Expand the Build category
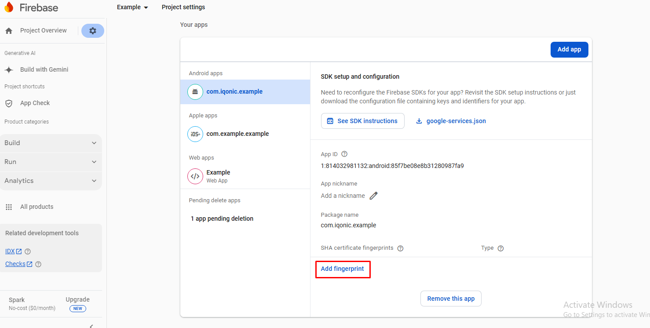The height and width of the screenshot is (328, 650). coord(51,143)
